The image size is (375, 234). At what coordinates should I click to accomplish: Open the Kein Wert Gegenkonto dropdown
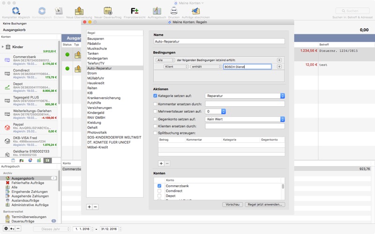[245, 119]
